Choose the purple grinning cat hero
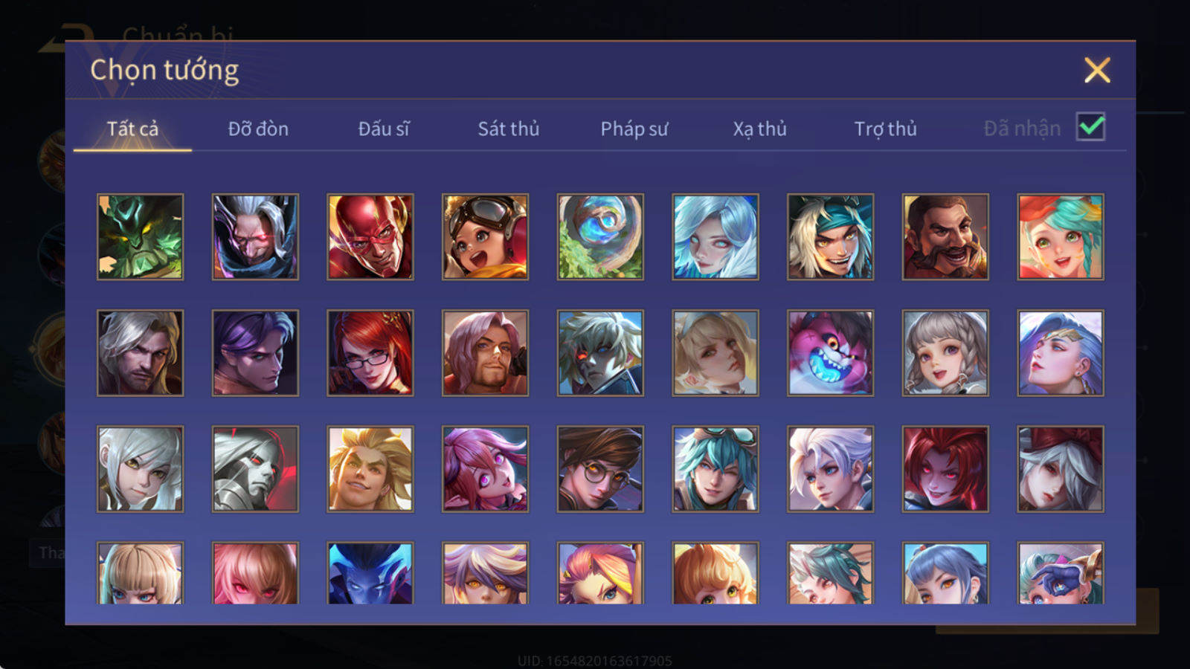The width and height of the screenshot is (1190, 669). 830,353
